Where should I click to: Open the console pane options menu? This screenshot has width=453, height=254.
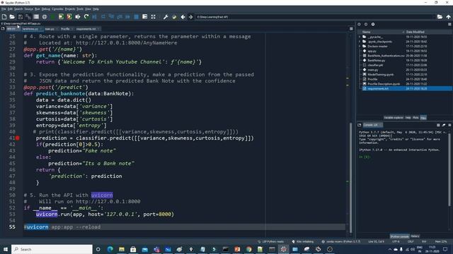(x=449, y=125)
